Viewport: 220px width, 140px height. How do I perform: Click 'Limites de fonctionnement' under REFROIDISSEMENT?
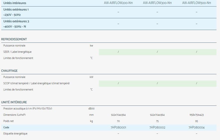pyautogui.click(x=18, y=58)
